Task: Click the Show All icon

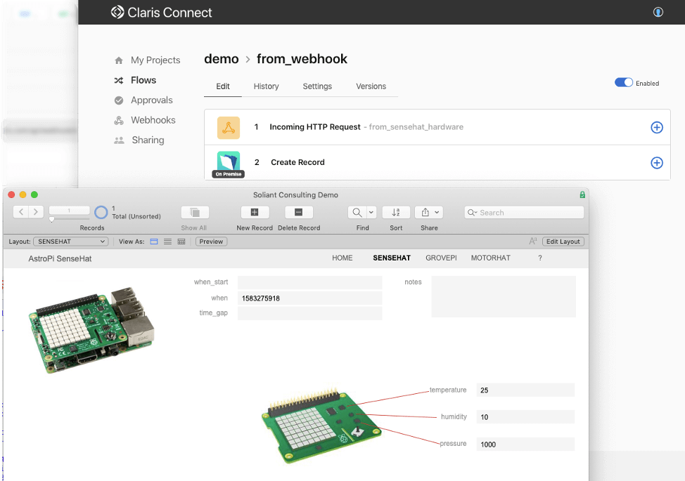Action: tap(195, 212)
